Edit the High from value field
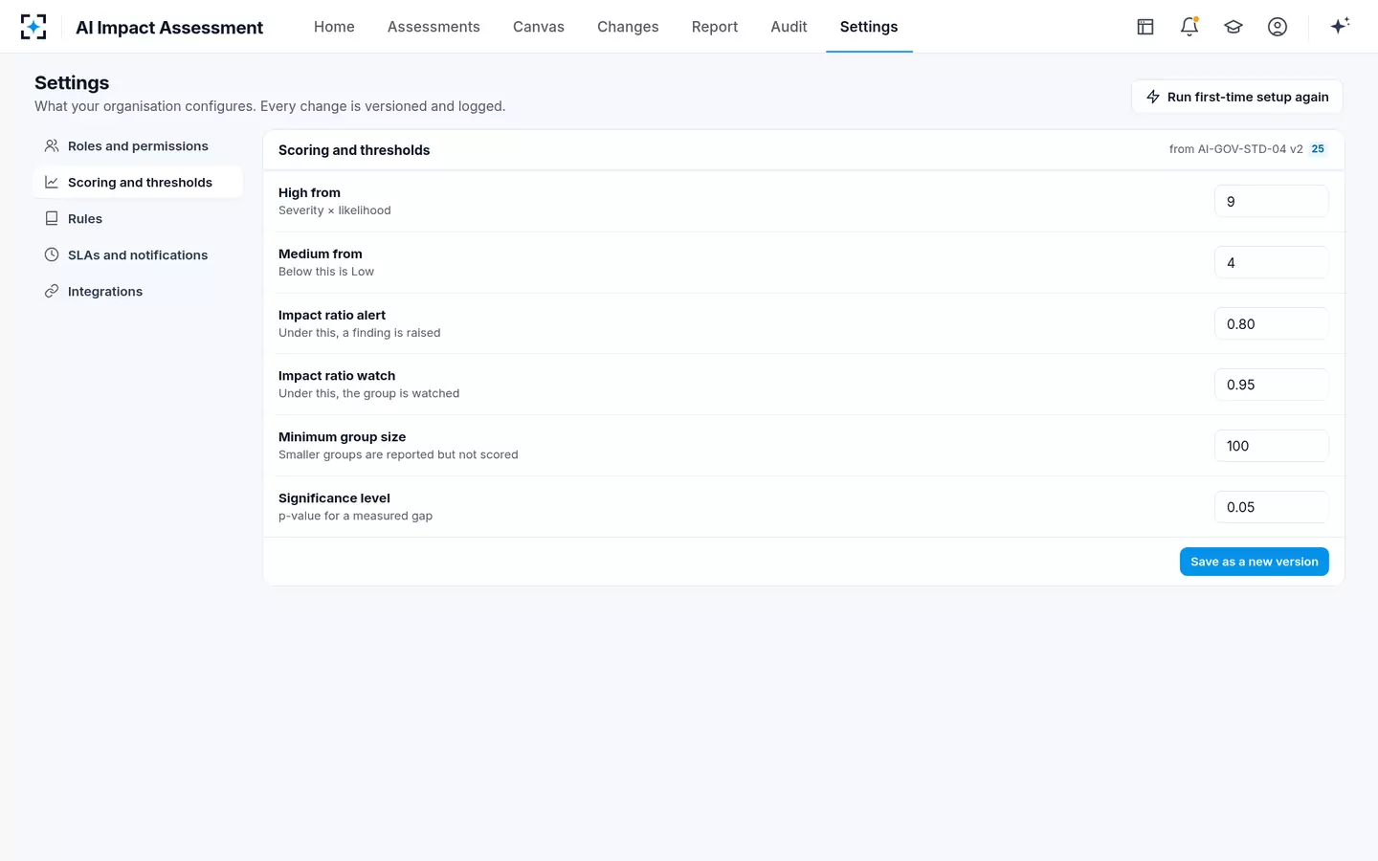This screenshot has height=861, width=1378. (x=1271, y=202)
